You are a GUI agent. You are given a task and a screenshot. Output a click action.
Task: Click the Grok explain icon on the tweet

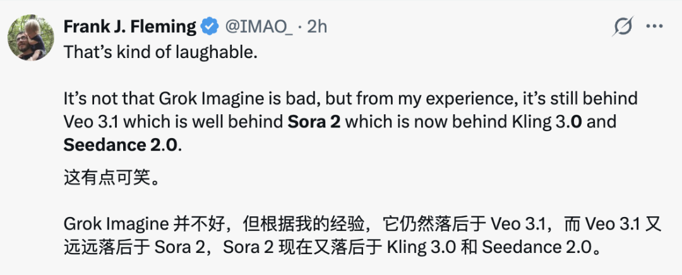point(623,26)
